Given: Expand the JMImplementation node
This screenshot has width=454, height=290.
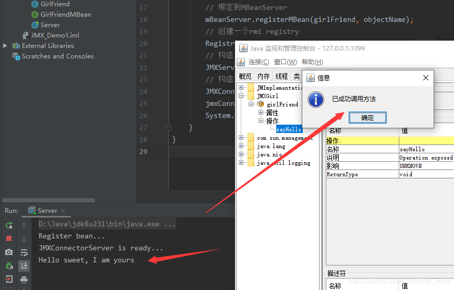Looking at the screenshot, I should pos(241,87).
